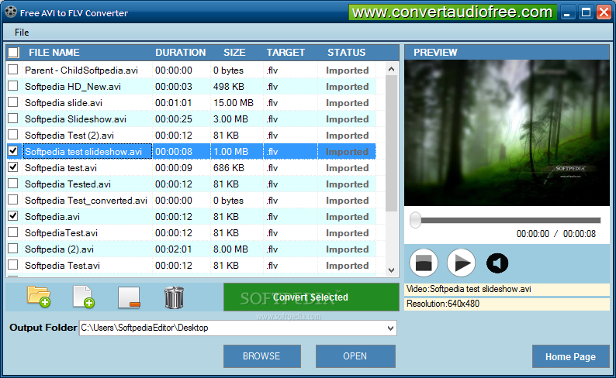Viewport: 616px width, 378px height.
Task: Mute the preview audio
Action: (x=497, y=263)
